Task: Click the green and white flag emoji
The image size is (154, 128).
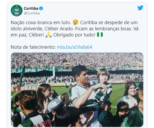Action: click(x=100, y=35)
